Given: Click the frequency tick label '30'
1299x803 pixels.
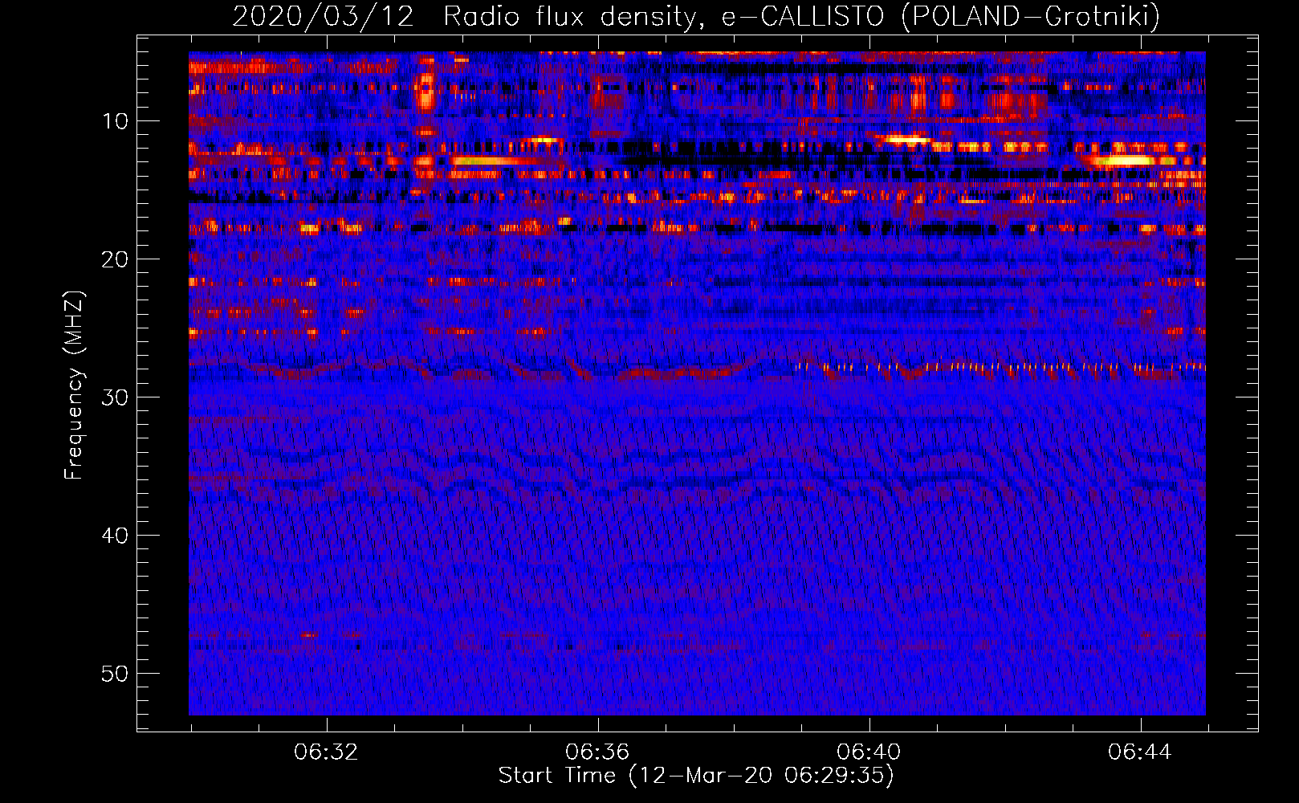Looking at the screenshot, I should [115, 397].
